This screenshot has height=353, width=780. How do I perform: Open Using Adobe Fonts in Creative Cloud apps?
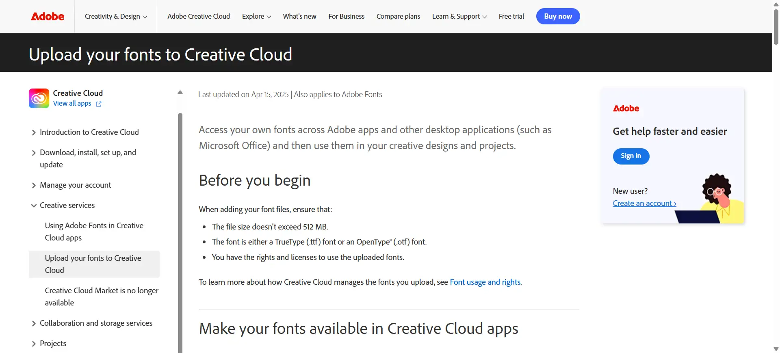[94, 232]
